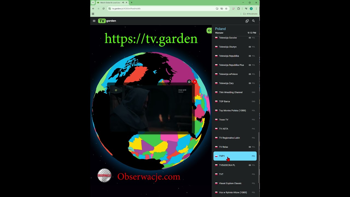Play the TOP Barca channel
Image resolution: width=350 pixels, height=197 pixels.
click(235, 101)
